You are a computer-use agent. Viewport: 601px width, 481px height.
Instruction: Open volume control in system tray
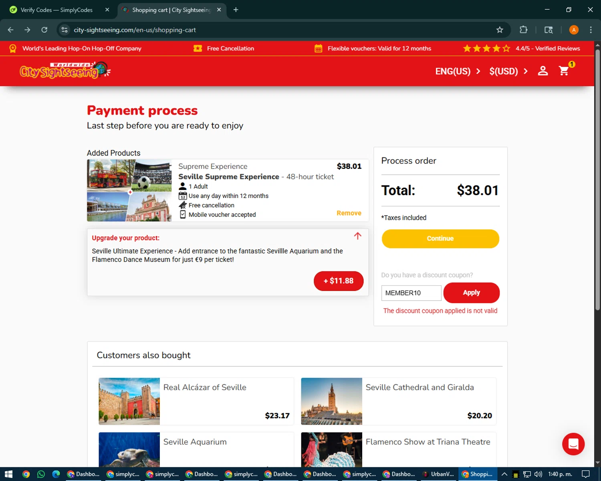coord(538,474)
